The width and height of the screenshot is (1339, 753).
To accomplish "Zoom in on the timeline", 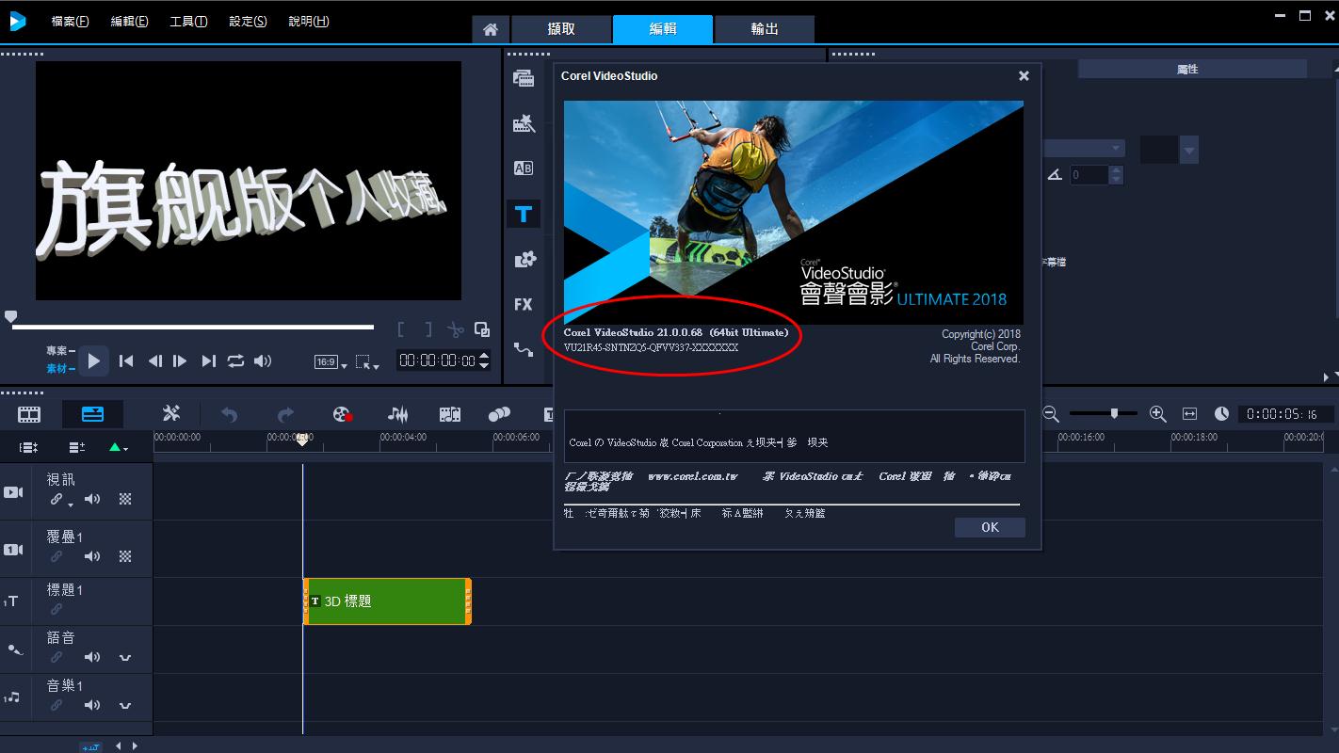I will point(1158,414).
